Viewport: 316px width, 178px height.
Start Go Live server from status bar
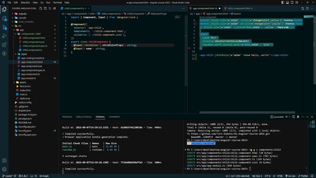pyautogui.click(x=290, y=176)
